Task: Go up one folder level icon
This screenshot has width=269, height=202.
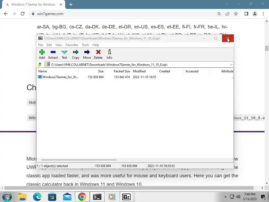Action: point(40,64)
